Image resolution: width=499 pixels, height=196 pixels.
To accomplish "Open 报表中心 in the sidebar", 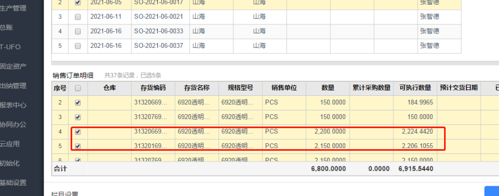I will (13, 106).
